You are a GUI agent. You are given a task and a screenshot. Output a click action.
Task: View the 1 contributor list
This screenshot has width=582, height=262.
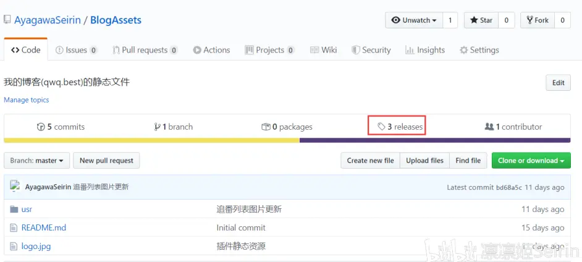click(x=513, y=127)
